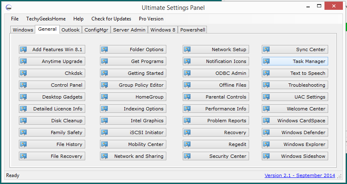Click the icon beside Task Manager
The height and width of the screenshot is (184, 347).
click(x=266, y=61)
